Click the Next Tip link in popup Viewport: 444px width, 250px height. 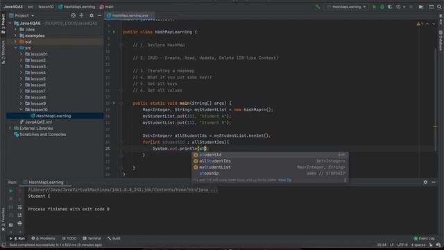284,180
